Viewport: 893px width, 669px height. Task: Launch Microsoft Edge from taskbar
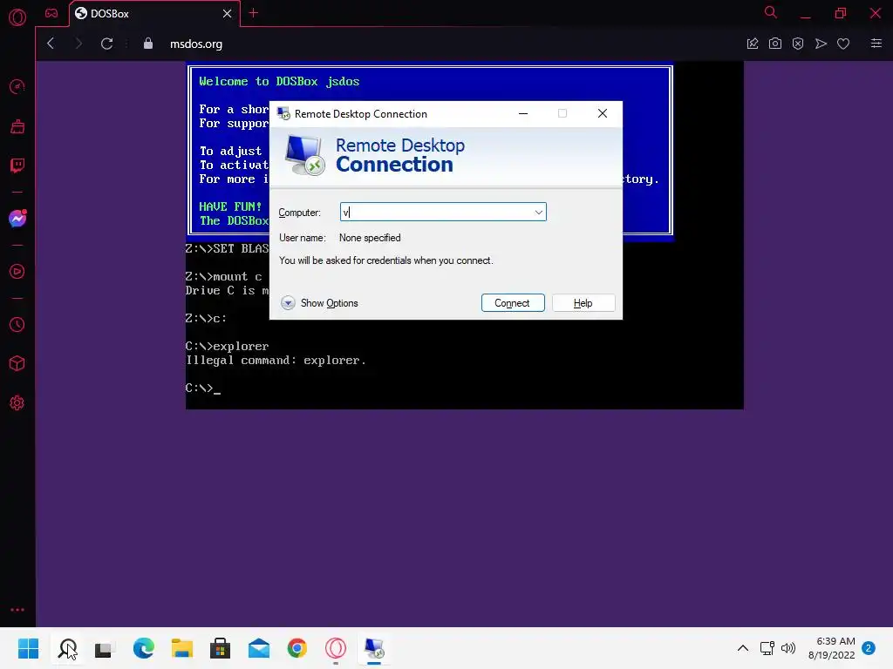tap(144, 648)
